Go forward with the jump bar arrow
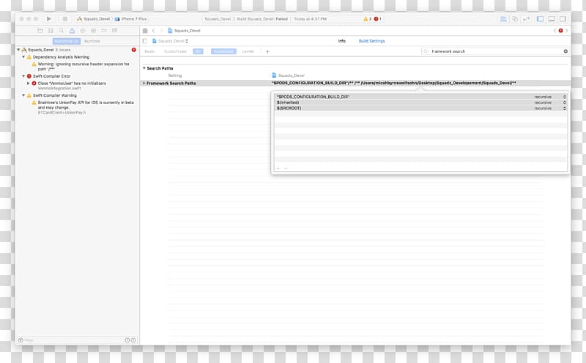Screen dimensions: 586x363 click(x=161, y=31)
